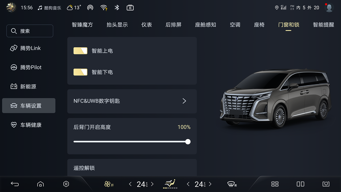Go to the home screen icon
This screenshot has height=192, width=341.
pos(40,184)
